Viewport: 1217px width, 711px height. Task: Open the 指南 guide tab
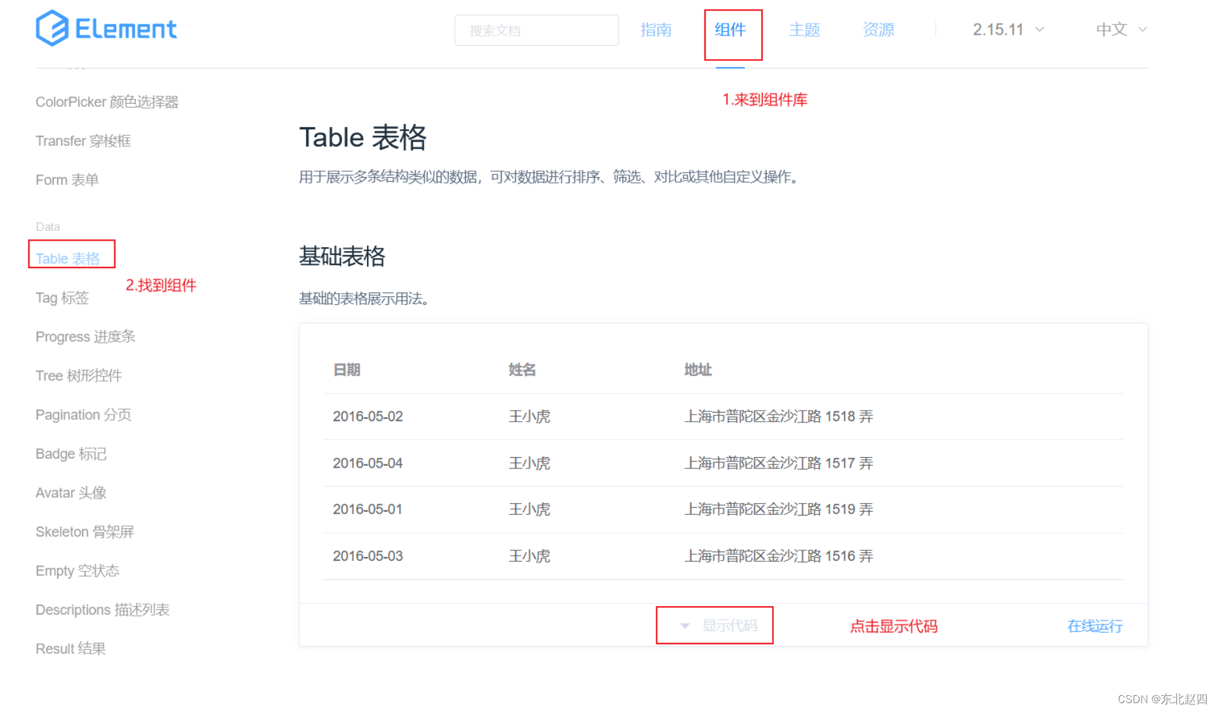[x=656, y=30]
